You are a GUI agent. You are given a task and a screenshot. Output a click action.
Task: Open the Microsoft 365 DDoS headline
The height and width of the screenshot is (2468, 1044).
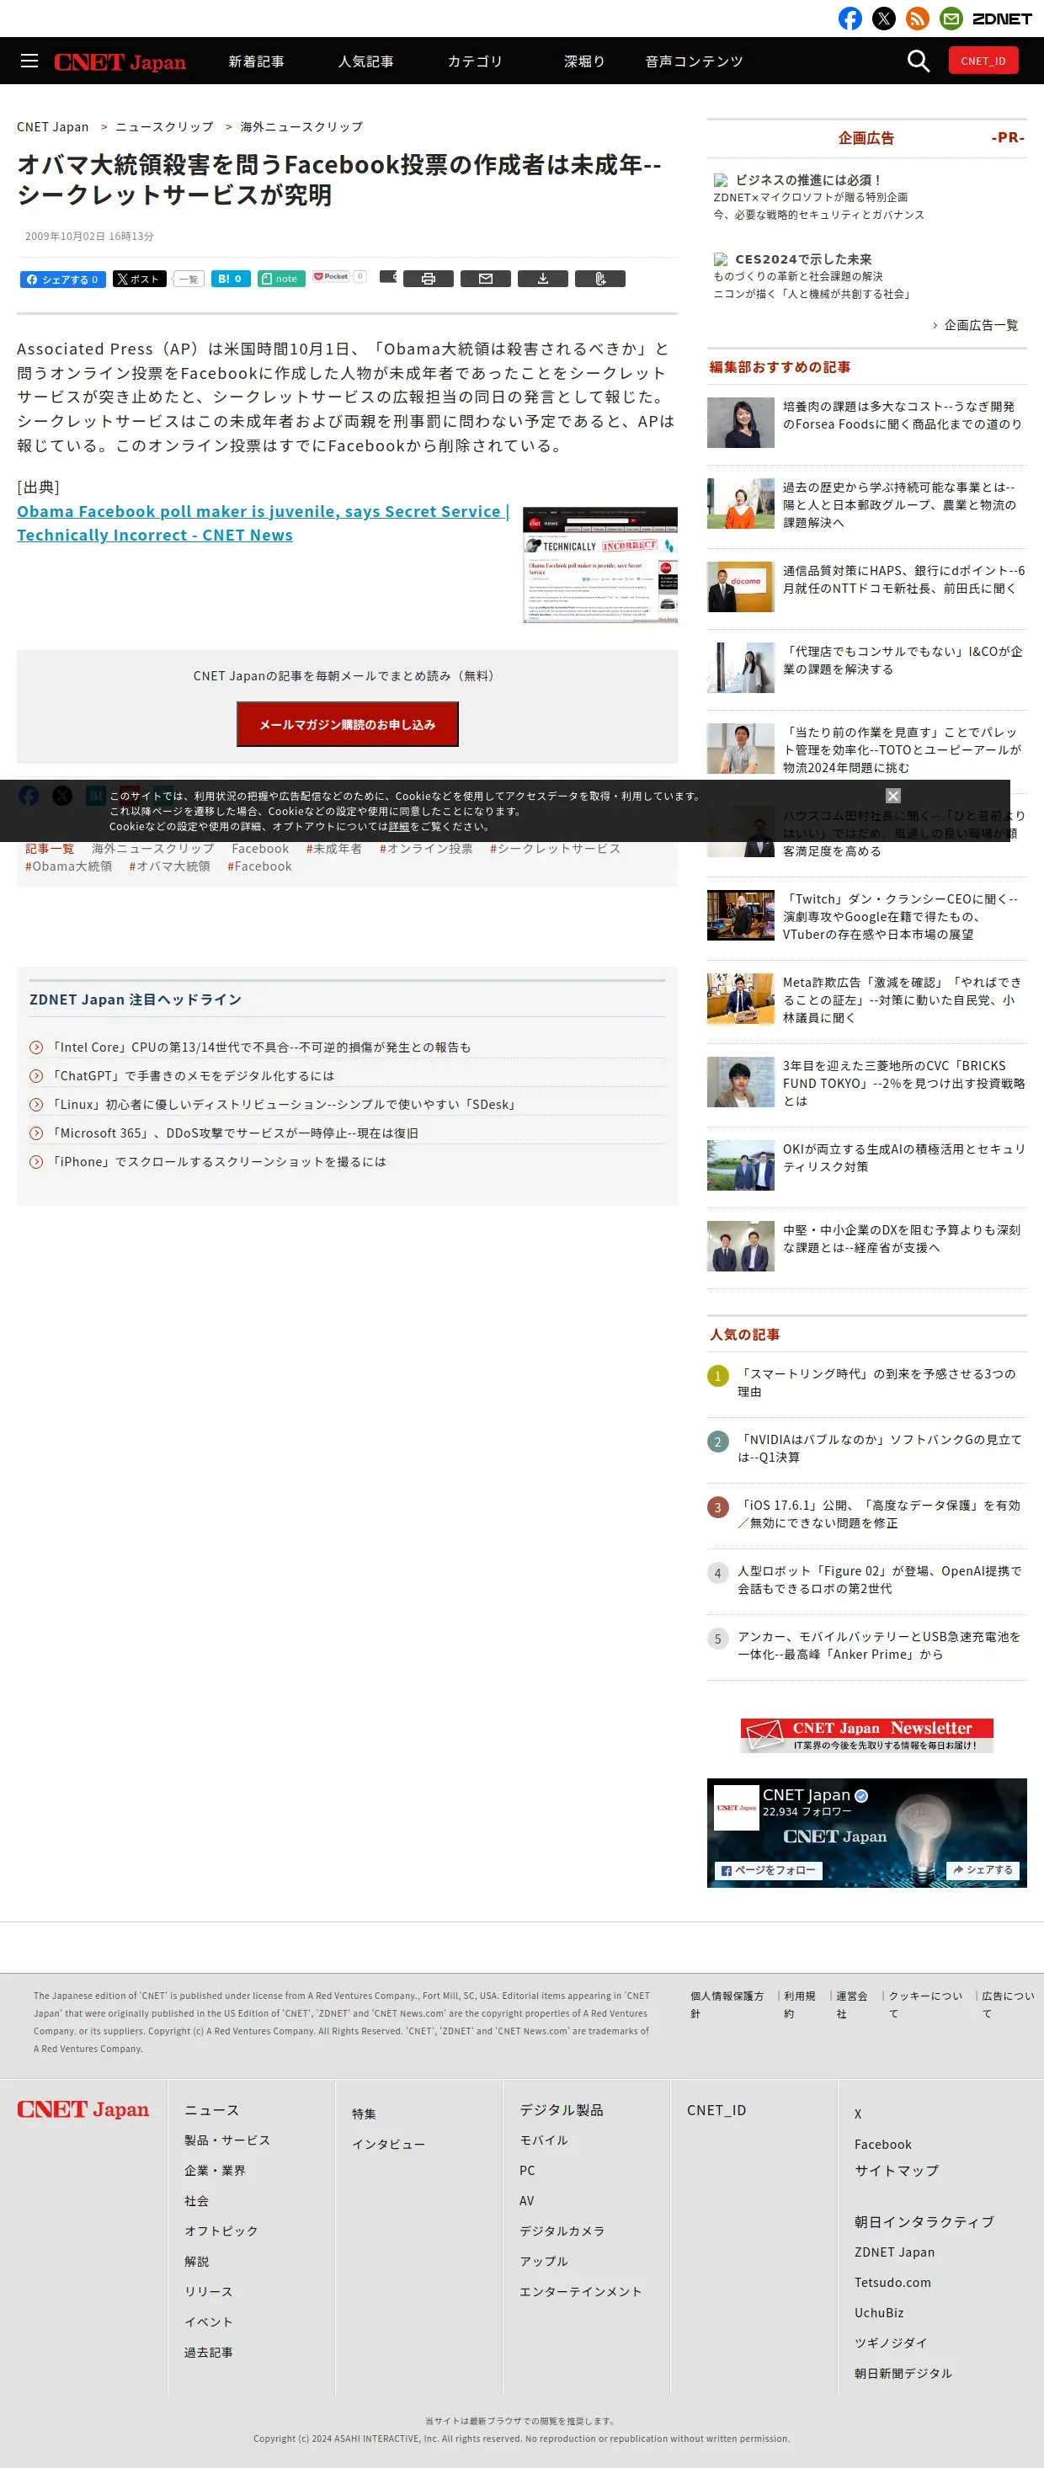(x=234, y=1133)
